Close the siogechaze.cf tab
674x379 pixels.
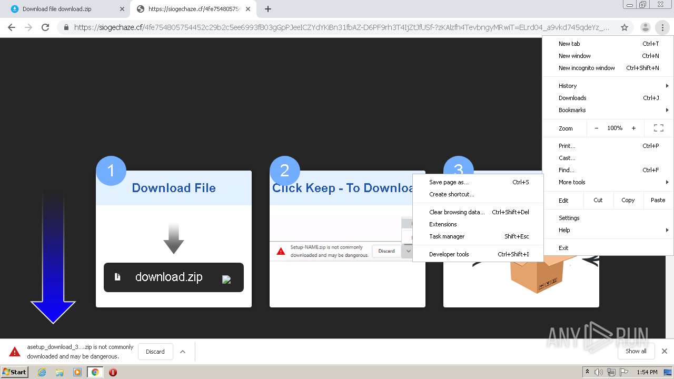point(248,9)
